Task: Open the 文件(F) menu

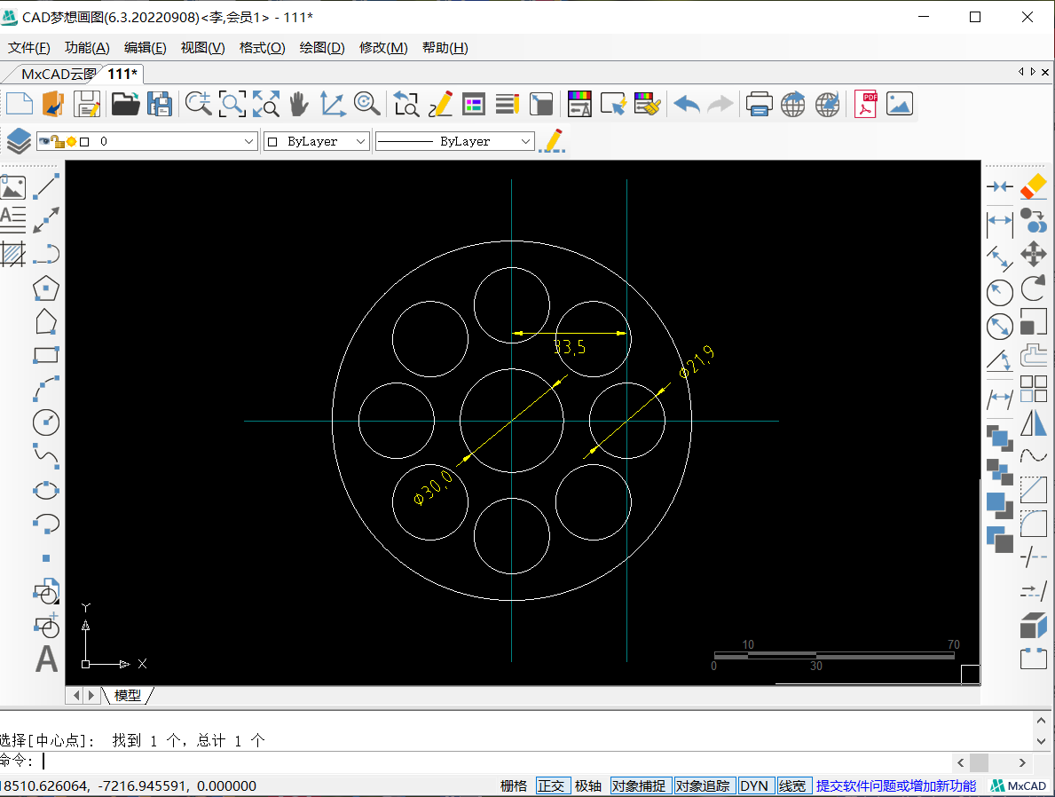Action: point(29,48)
